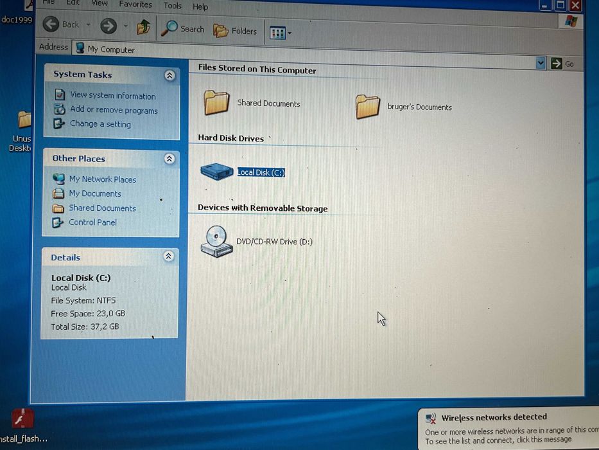Open Shared Documents link in Other Places
The width and height of the screenshot is (599, 450).
(x=102, y=208)
